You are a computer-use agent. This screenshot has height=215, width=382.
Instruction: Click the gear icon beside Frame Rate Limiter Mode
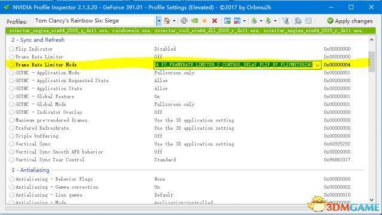point(11,65)
